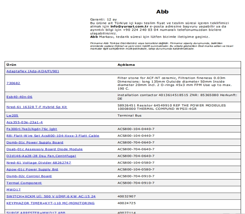Open Dsmb-01c Power Supply Board link

tap(35, 142)
